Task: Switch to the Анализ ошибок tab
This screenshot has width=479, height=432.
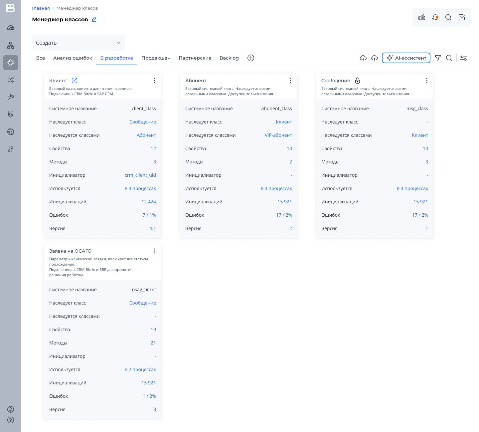Action: coord(73,58)
